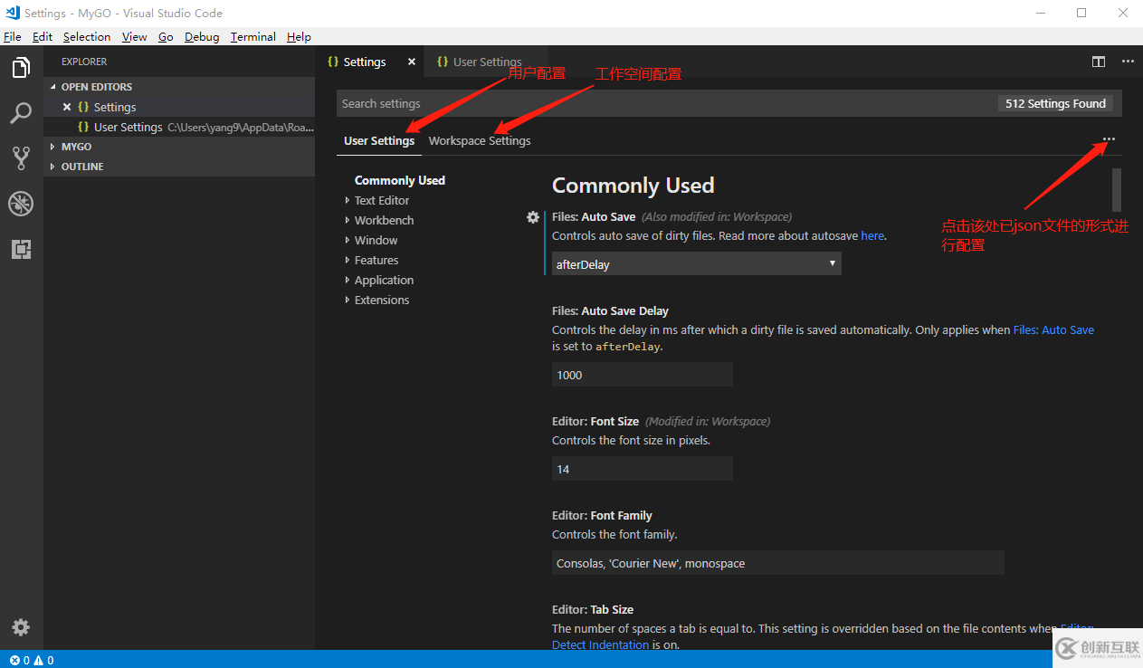This screenshot has height=668, width=1143.
Task: Select Commonly Used in settings table of contents
Action: click(399, 180)
